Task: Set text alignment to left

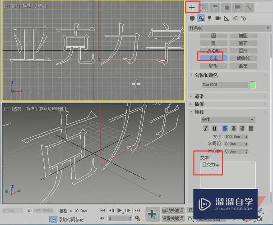Action: point(225,128)
